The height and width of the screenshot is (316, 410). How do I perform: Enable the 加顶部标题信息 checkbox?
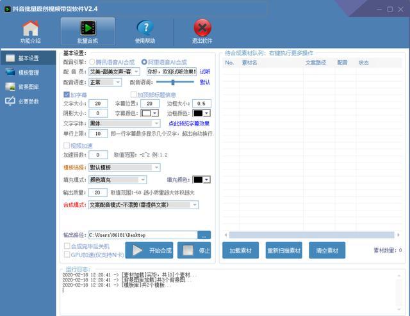[x=133, y=95]
